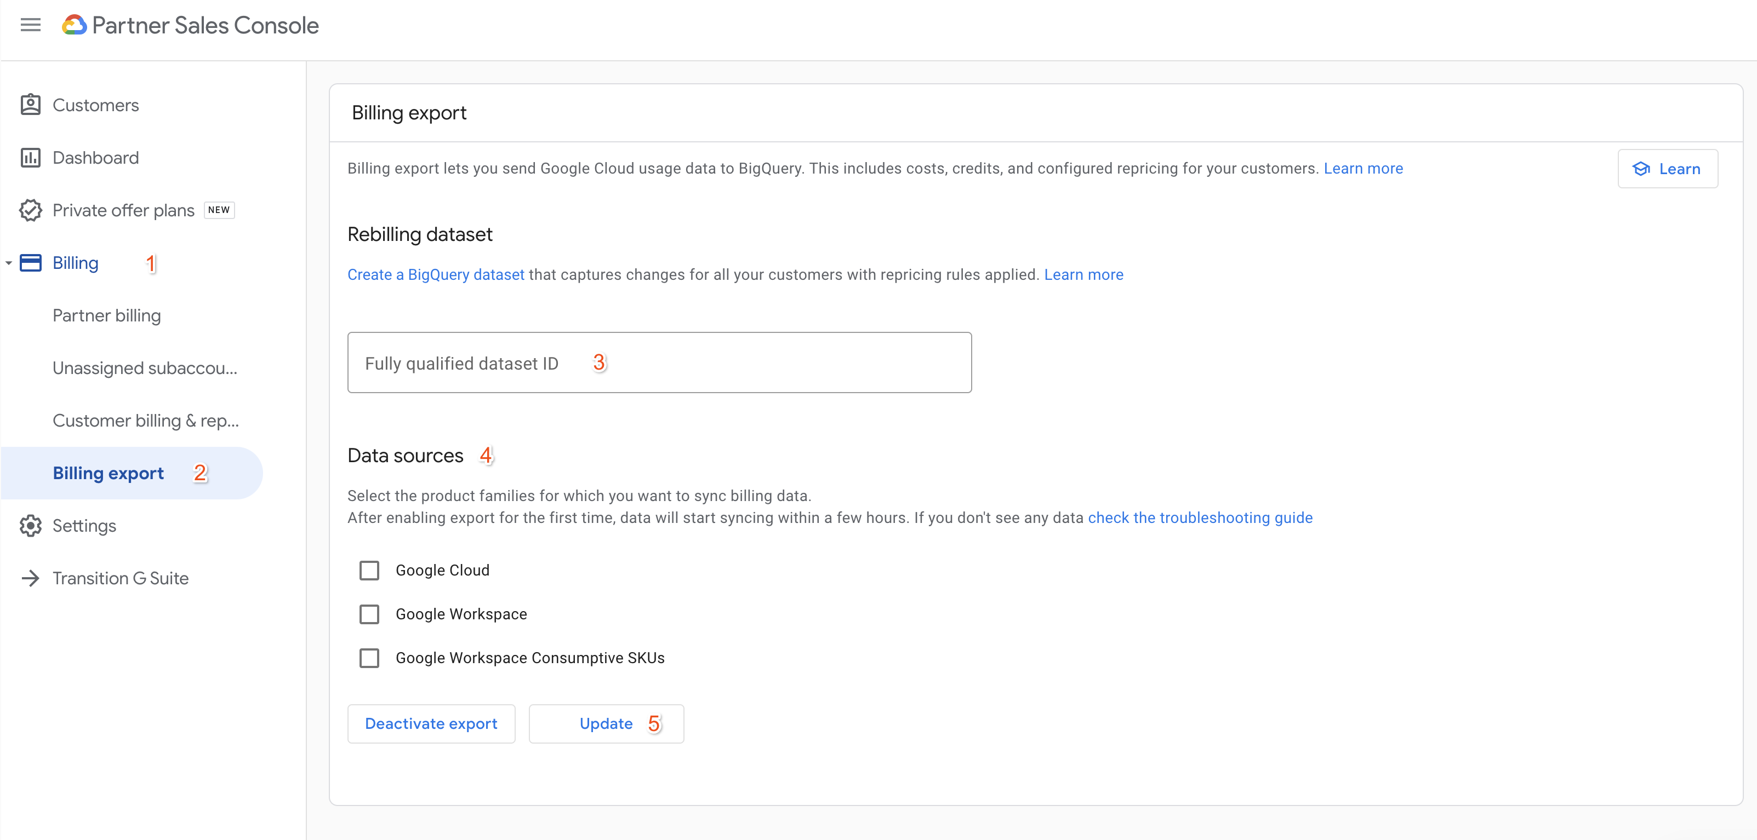Click the hamburger menu icon
The height and width of the screenshot is (840, 1757).
click(30, 25)
